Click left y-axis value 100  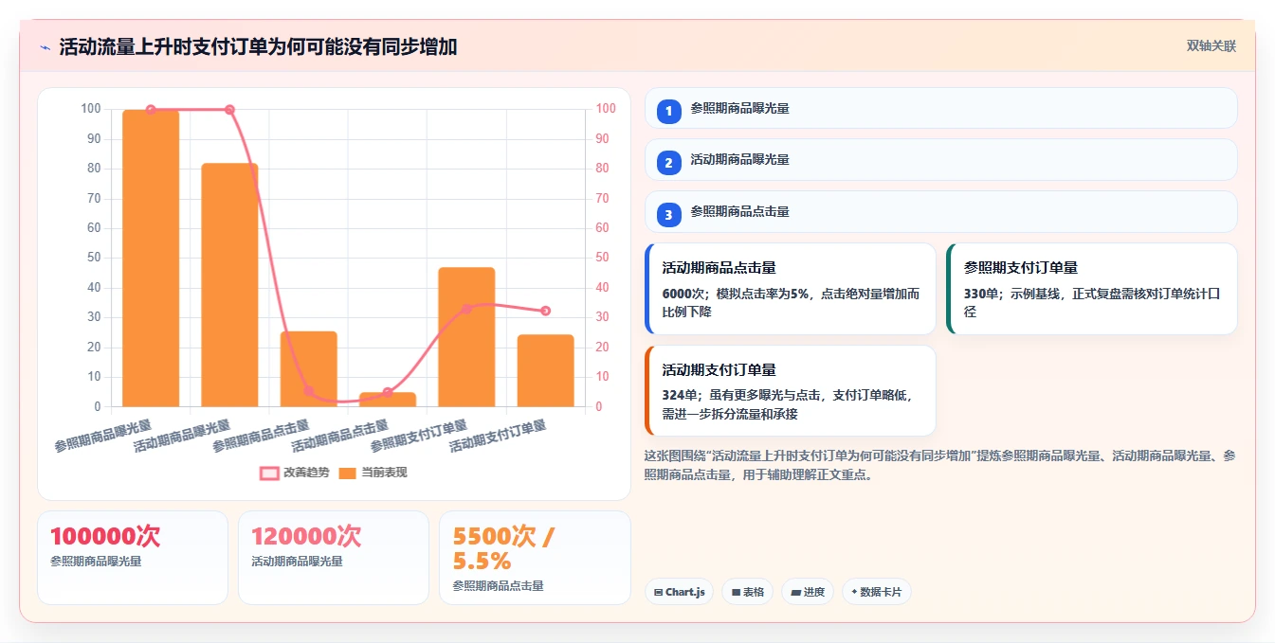coord(91,109)
